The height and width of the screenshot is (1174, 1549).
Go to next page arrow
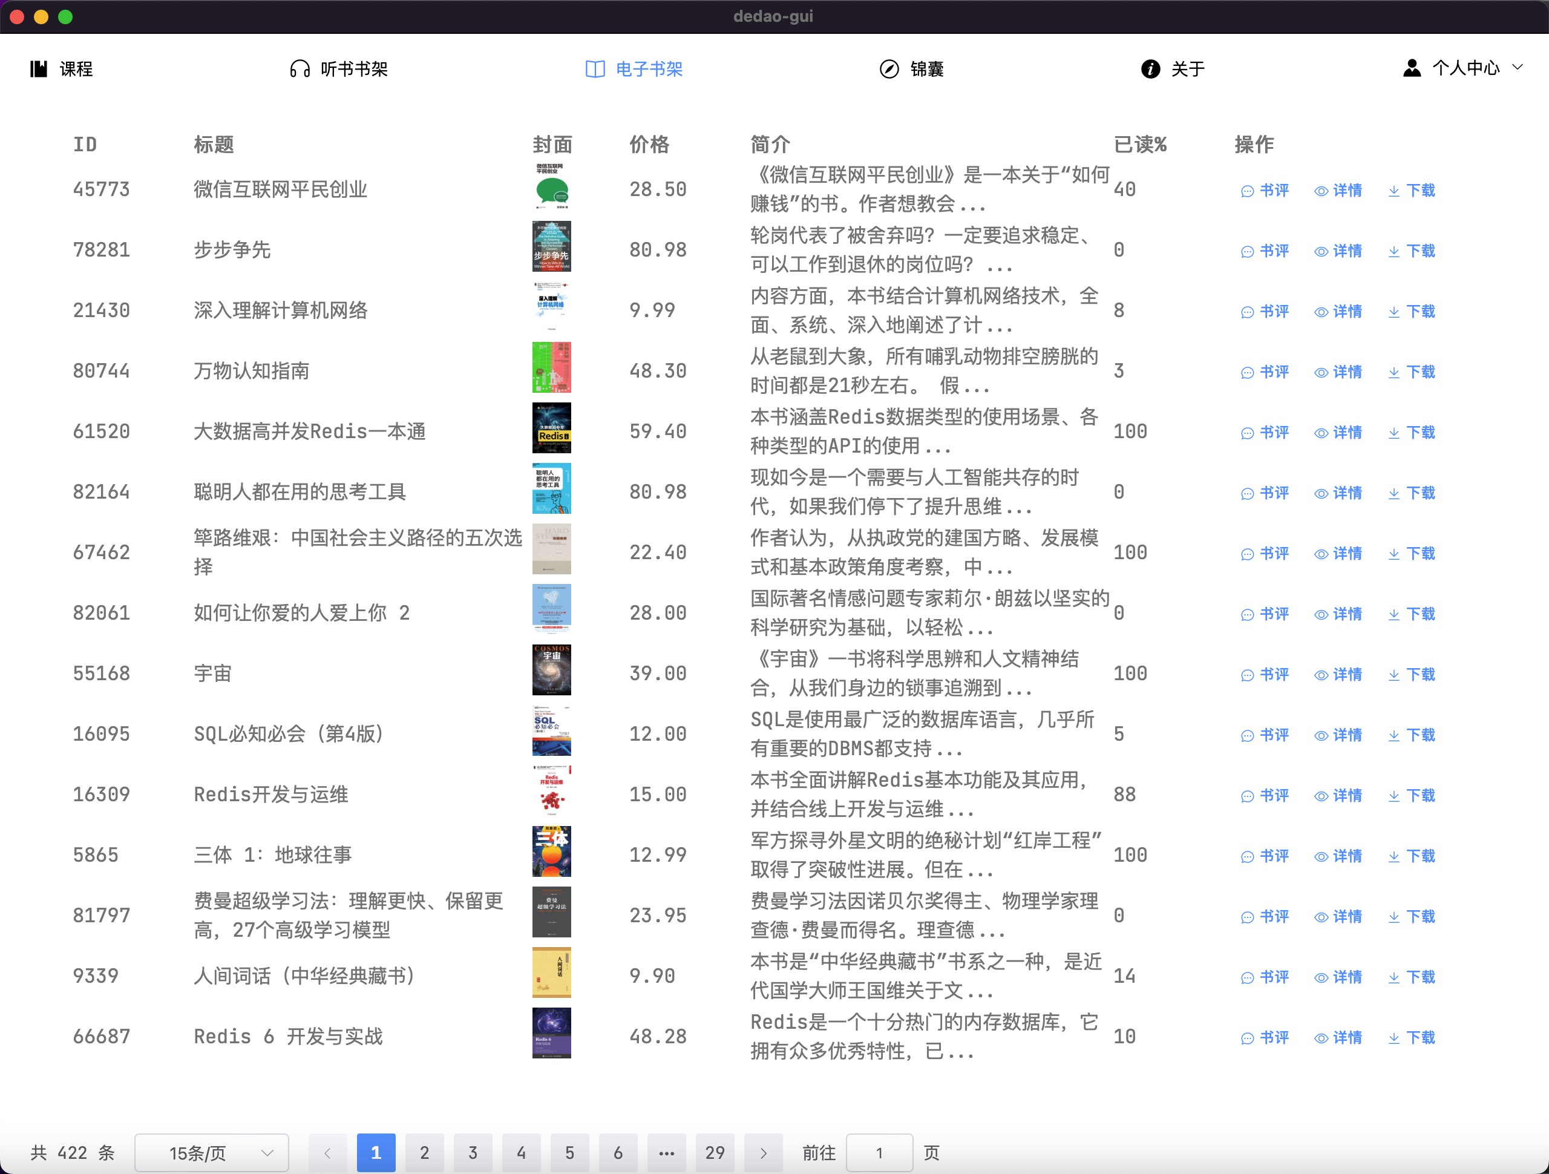762,1152
